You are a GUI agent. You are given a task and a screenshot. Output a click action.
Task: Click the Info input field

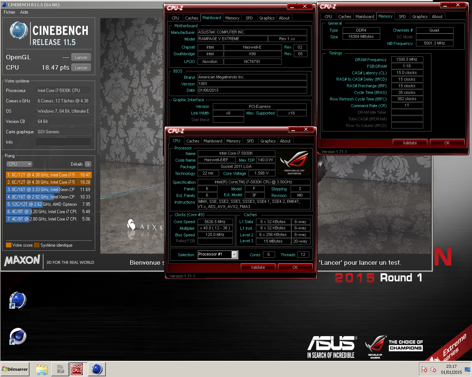(x=63, y=142)
